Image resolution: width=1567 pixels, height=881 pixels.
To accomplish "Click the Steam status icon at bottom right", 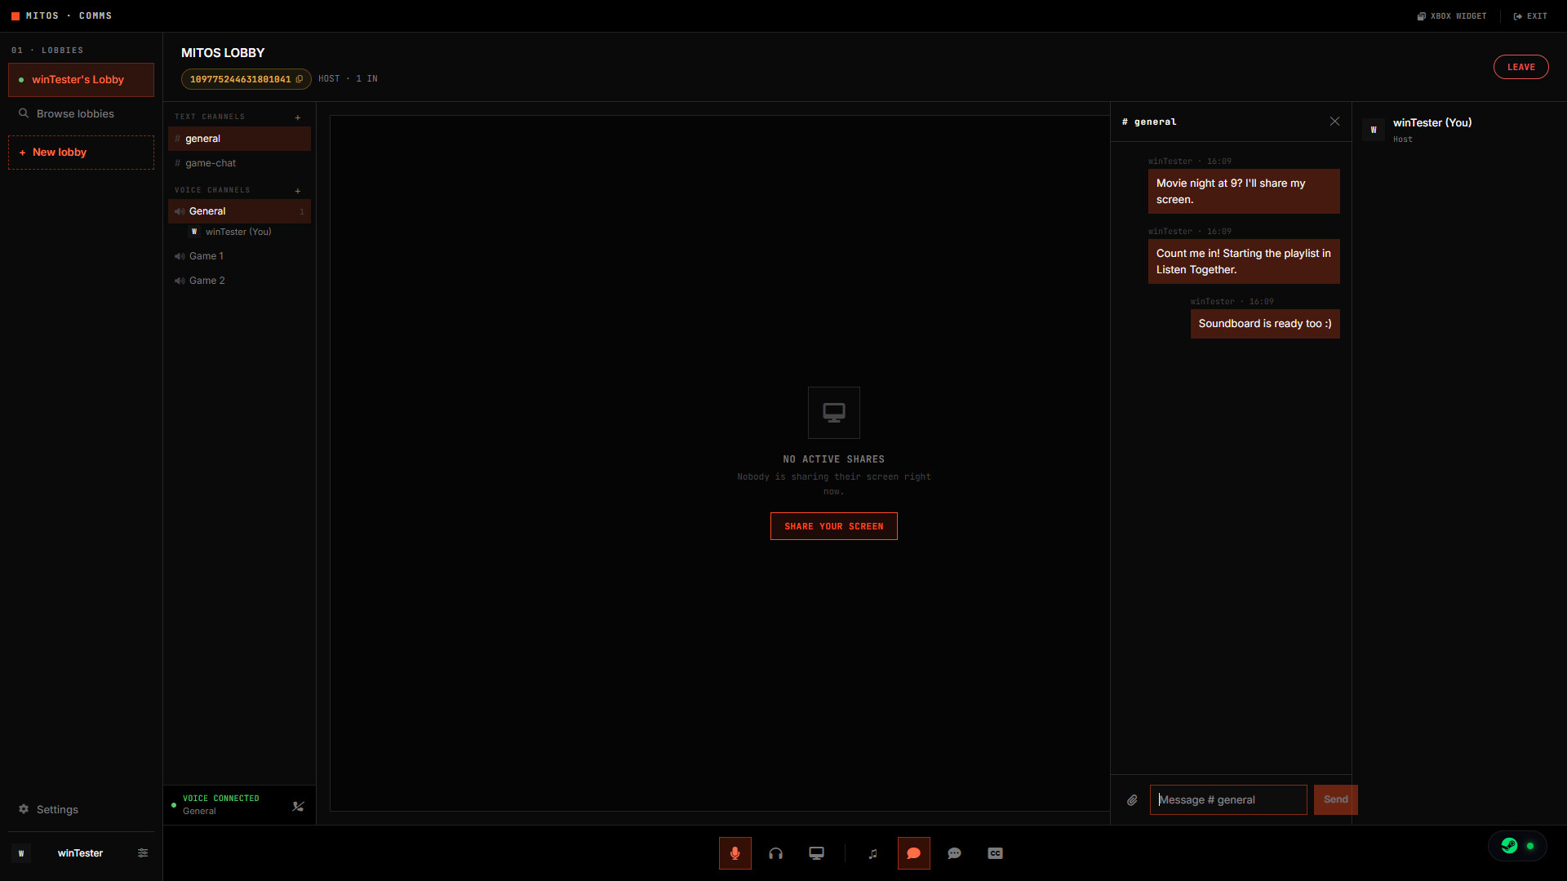I will coord(1509,846).
